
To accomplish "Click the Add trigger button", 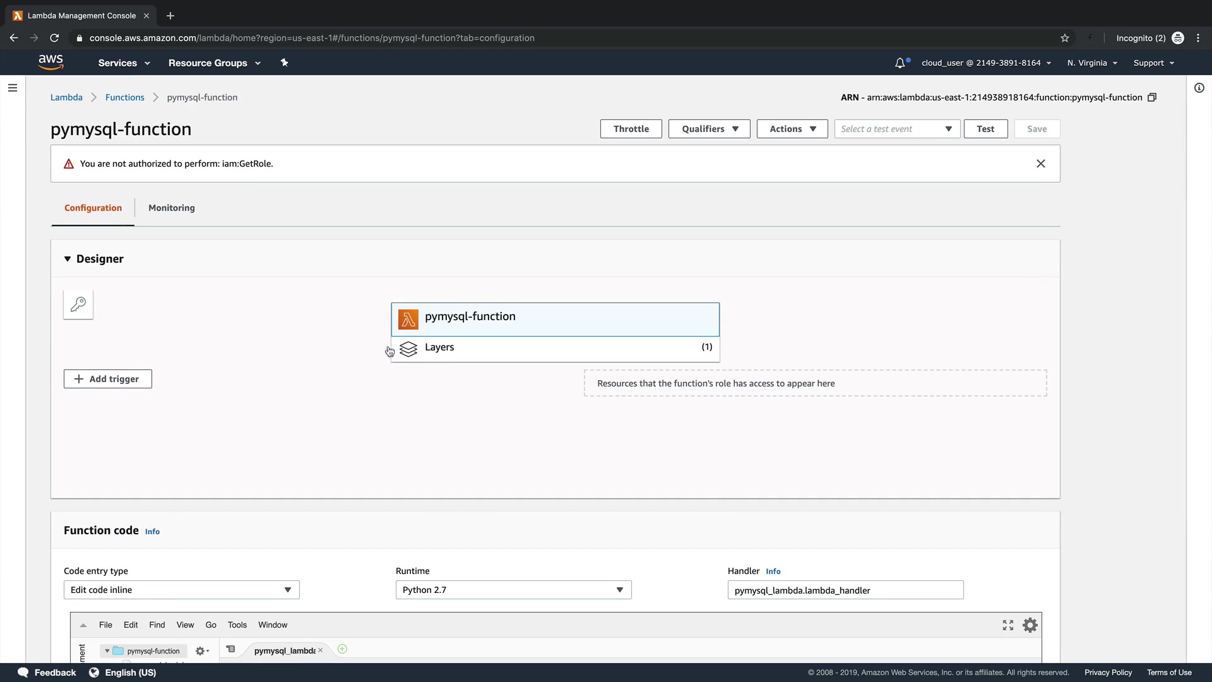I will (107, 379).
